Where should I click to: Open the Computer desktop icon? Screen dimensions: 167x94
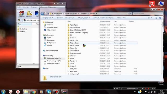tap(161, 4)
